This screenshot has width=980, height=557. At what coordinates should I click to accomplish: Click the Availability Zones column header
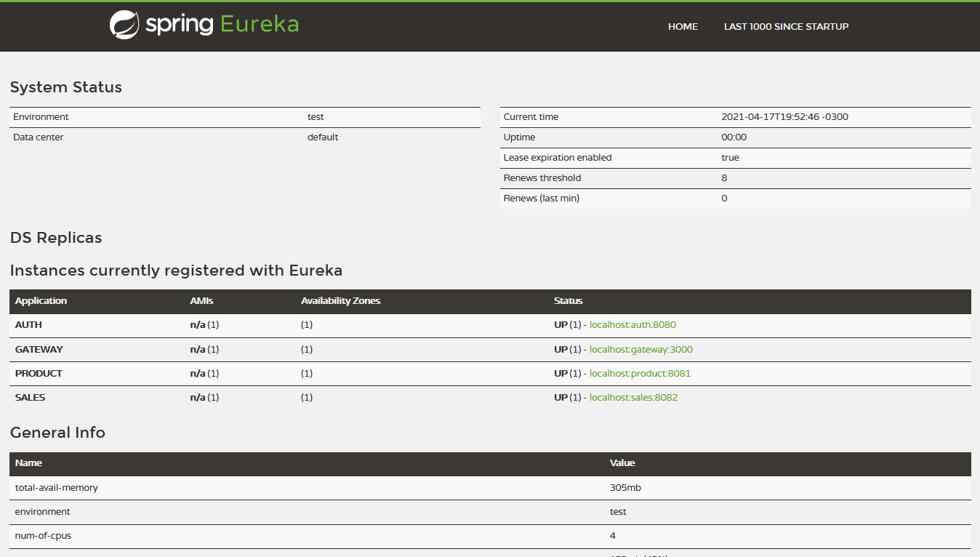tap(340, 301)
